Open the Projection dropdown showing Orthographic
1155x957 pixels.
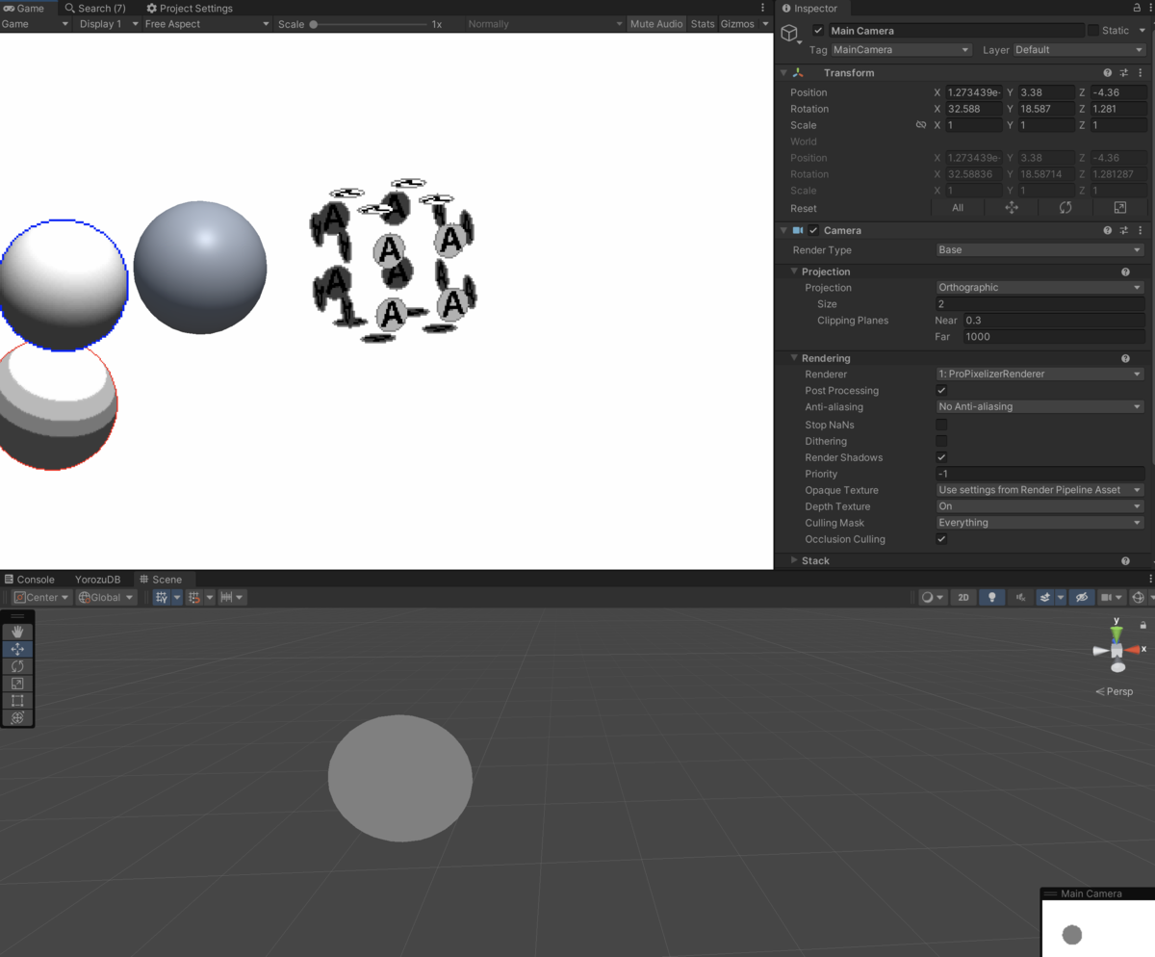pyautogui.click(x=1039, y=287)
